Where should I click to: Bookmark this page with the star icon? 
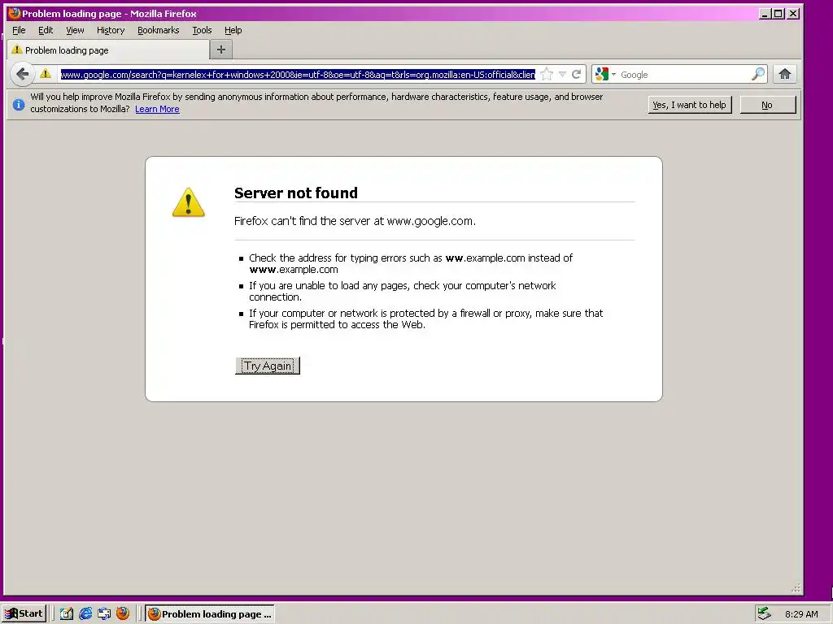[x=547, y=74]
